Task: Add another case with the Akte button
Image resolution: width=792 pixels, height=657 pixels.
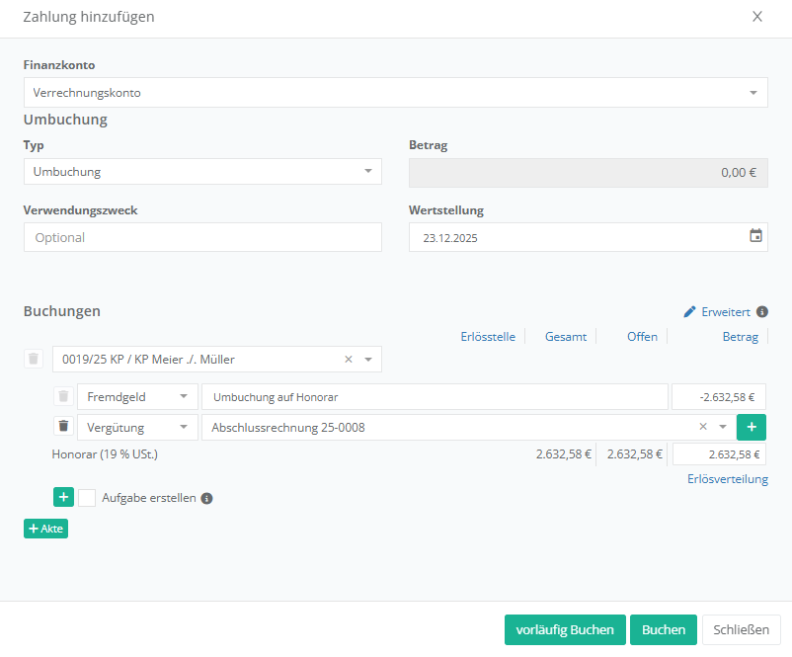Action: click(x=45, y=529)
